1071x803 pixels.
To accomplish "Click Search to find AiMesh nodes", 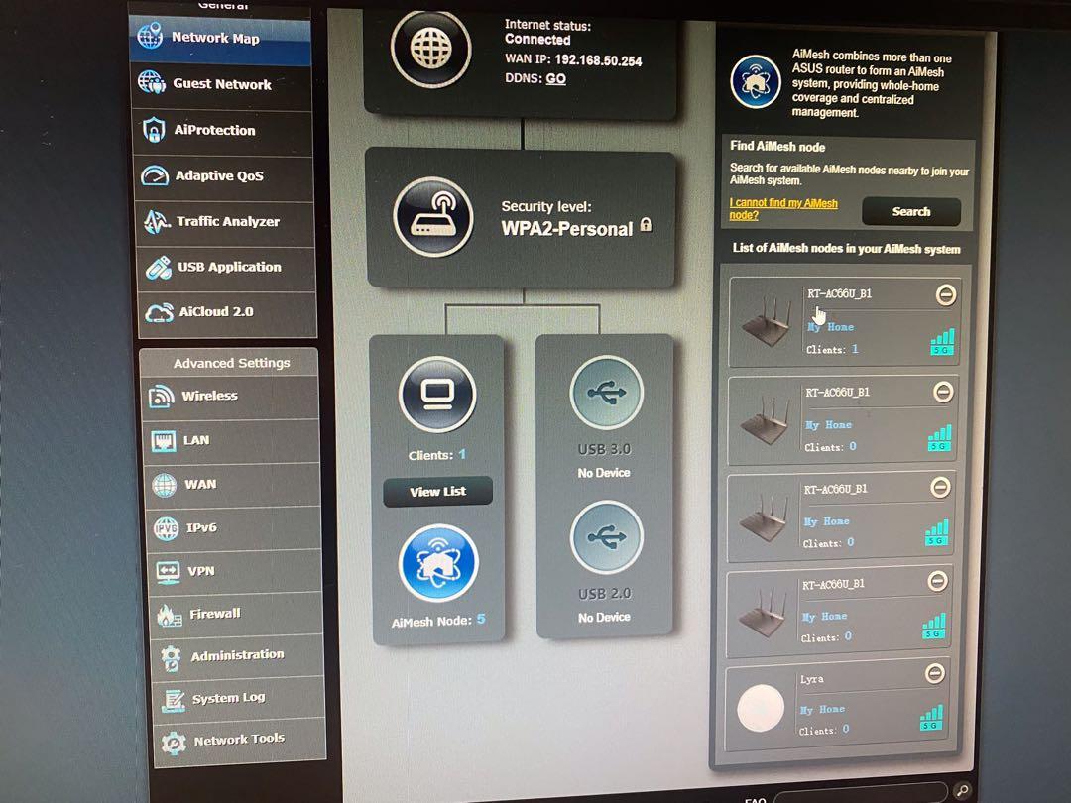I will coord(911,212).
